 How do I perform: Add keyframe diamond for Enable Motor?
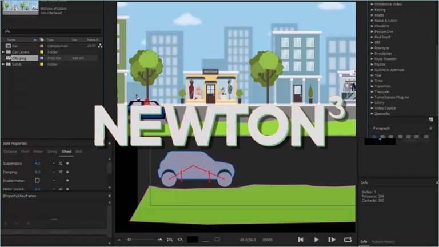point(67,180)
